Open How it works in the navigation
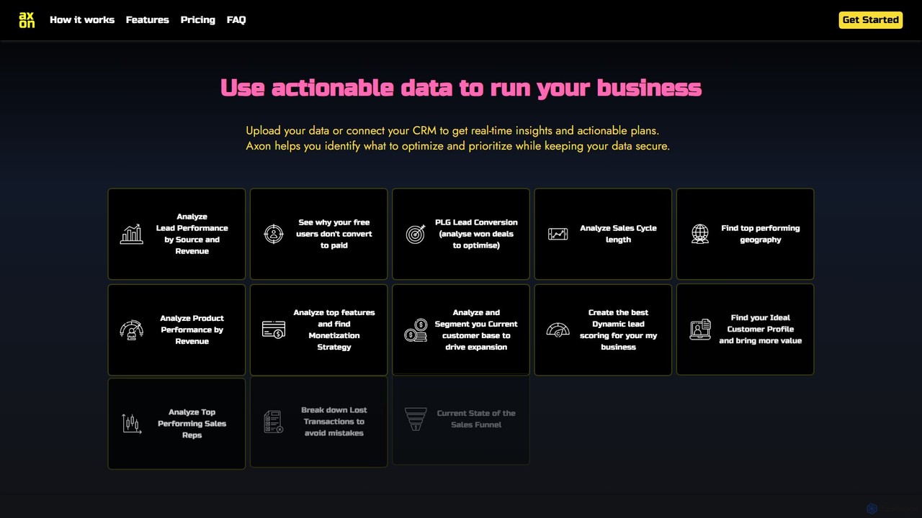The width and height of the screenshot is (922, 518). pyautogui.click(x=82, y=20)
